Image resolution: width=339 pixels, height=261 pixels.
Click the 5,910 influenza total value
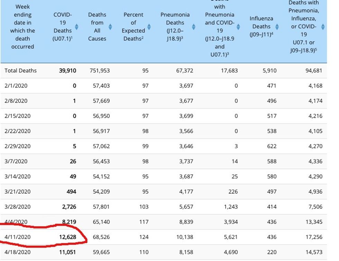point(269,70)
